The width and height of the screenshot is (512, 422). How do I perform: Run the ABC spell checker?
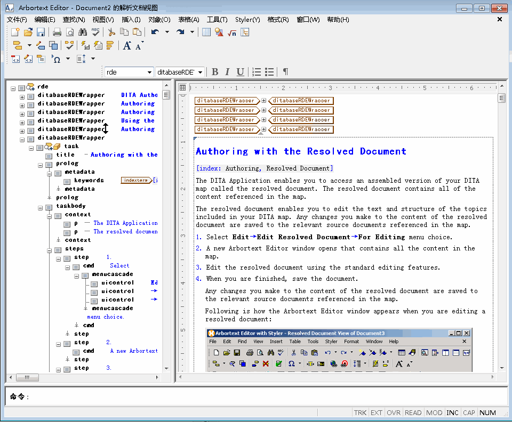coord(95,32)
